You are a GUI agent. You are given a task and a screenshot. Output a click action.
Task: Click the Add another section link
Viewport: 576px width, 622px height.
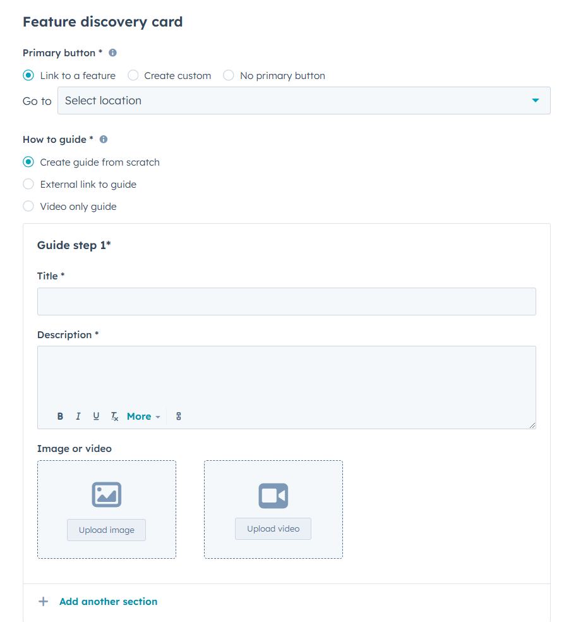(x=109, y=602)
